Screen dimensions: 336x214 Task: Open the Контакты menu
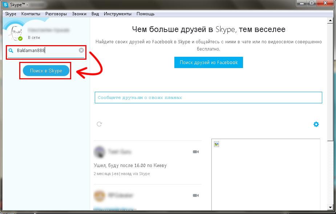pos(31,14)
